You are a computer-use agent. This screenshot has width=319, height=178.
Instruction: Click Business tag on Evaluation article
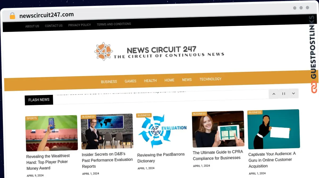[144, 115]
